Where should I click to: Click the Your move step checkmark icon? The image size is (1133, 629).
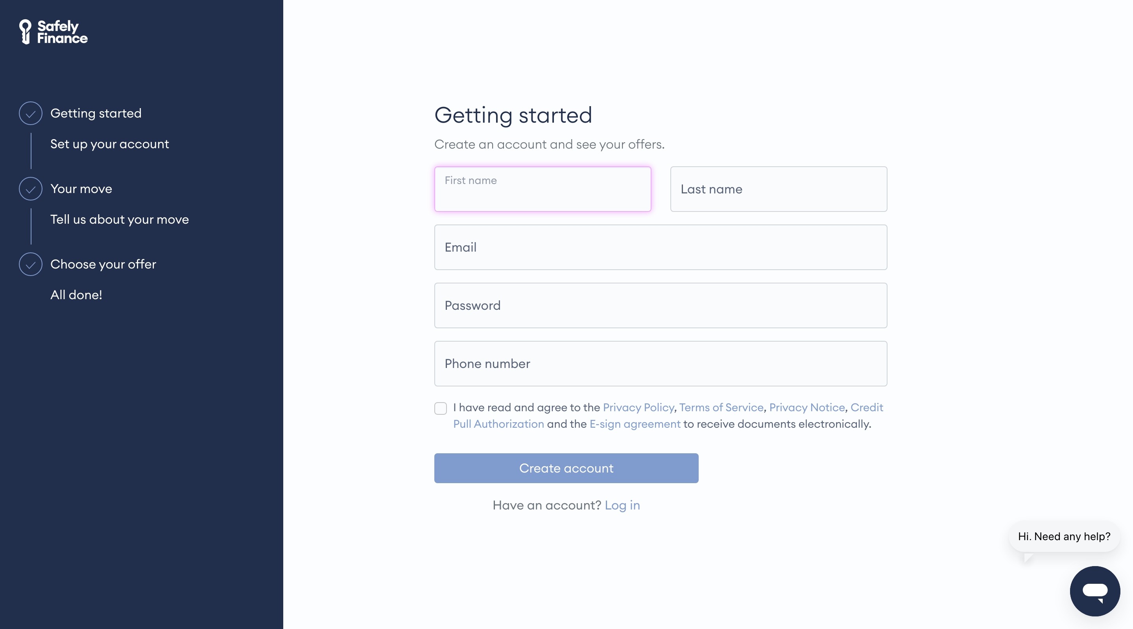click(30, 189)
